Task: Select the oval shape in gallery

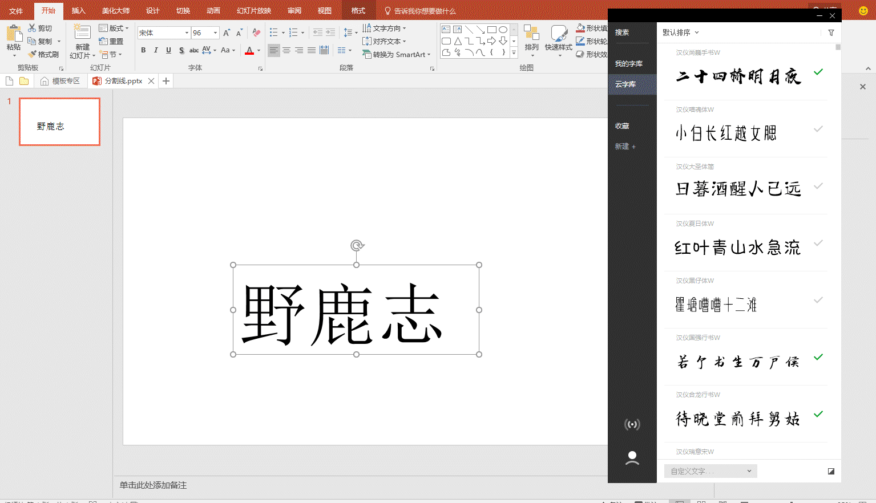Action: 503,30
